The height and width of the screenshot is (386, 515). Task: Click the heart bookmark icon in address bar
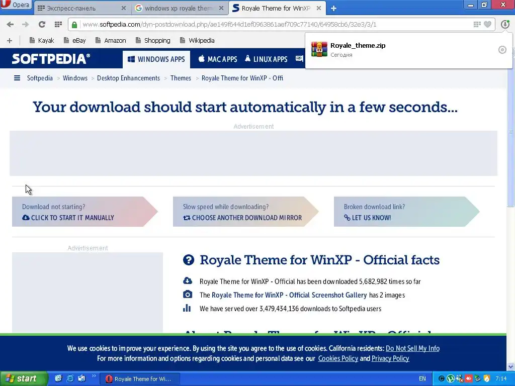click(x=488, y=24)
